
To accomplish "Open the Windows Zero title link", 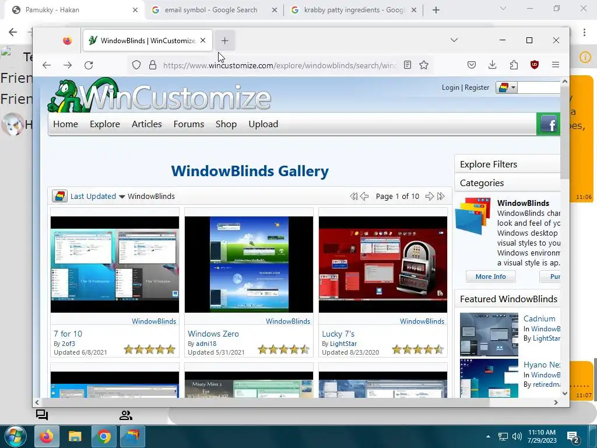I will (213, 334).
